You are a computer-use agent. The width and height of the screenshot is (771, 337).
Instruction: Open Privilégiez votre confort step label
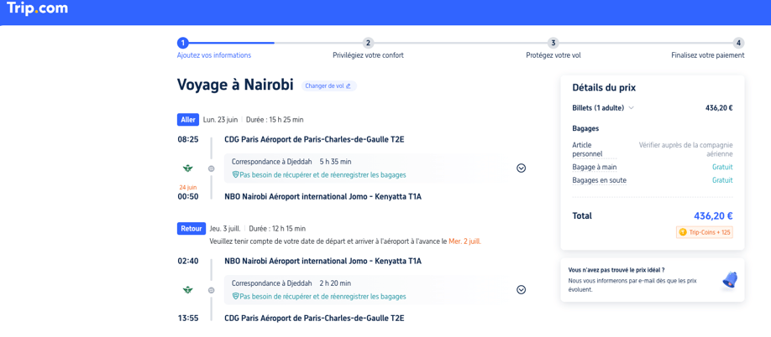pos(369,55)
